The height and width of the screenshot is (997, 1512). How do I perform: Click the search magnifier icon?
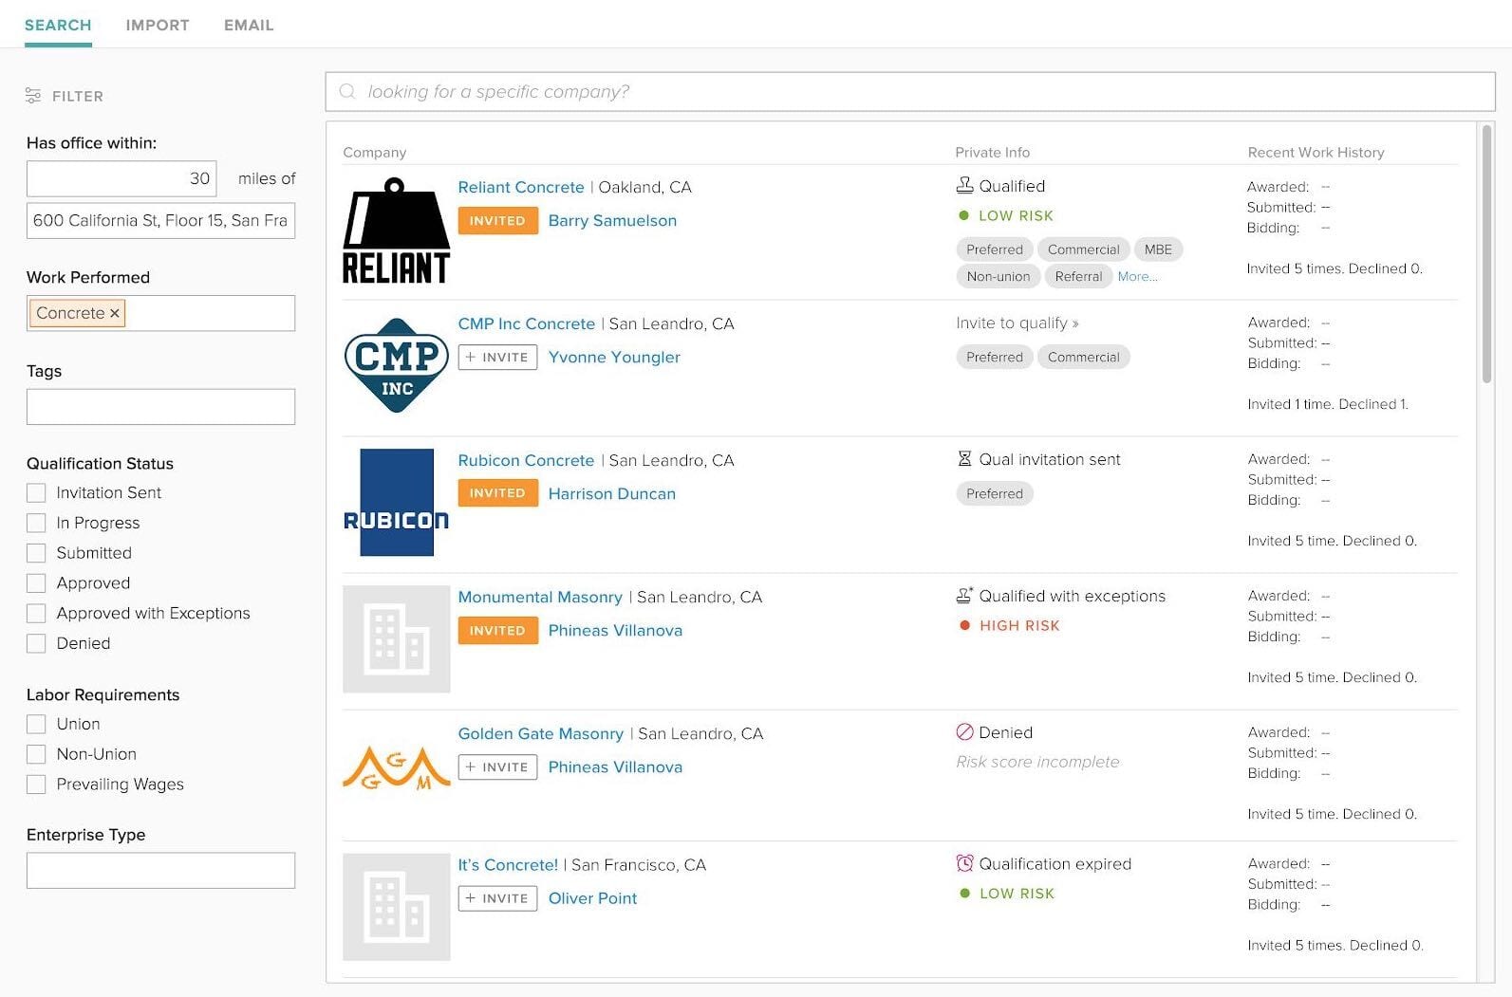(x=347, y=91)
